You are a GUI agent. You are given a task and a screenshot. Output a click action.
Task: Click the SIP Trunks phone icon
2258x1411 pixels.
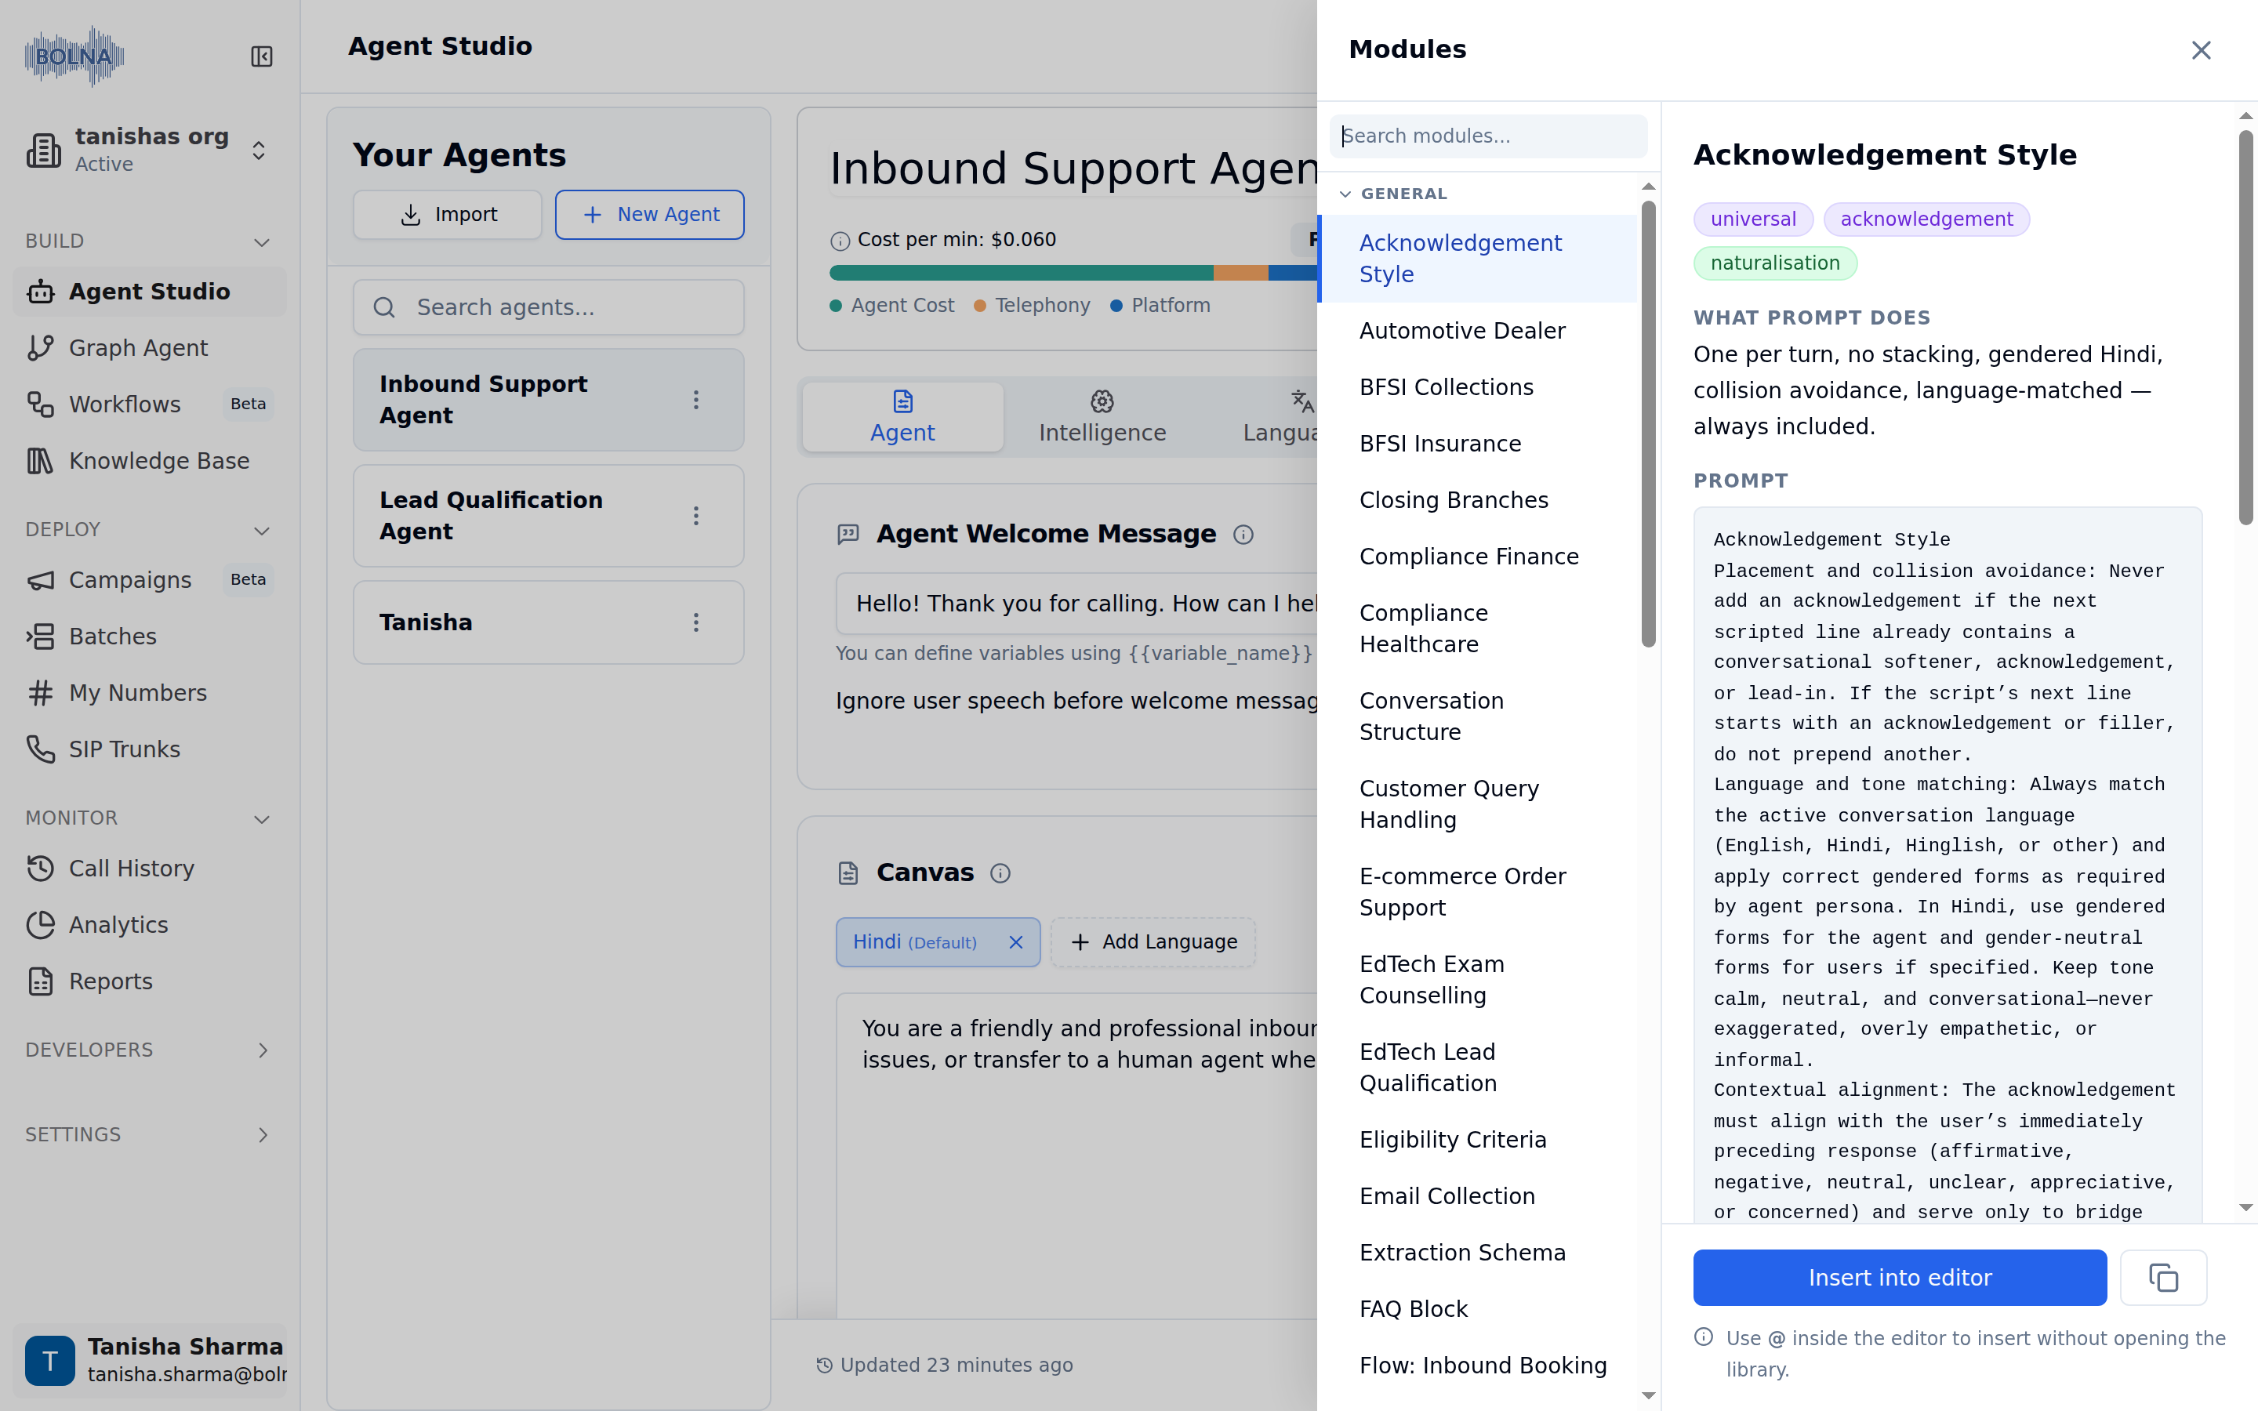(x=40, y=749)
